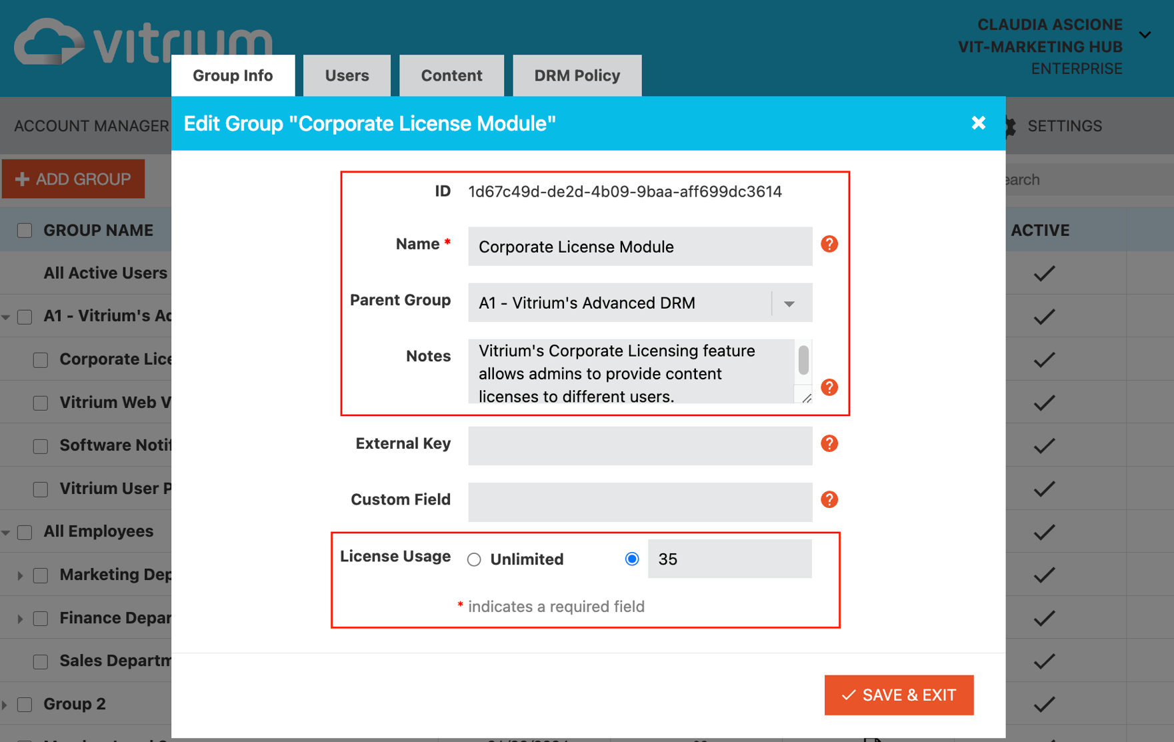Click the help icon next to Custom Field
1174x742 pixels.
[x=829, y=499]
